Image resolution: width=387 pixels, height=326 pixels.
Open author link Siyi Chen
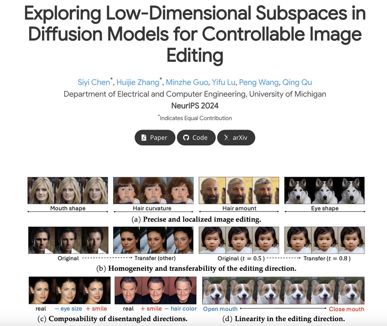click(94, 82)
